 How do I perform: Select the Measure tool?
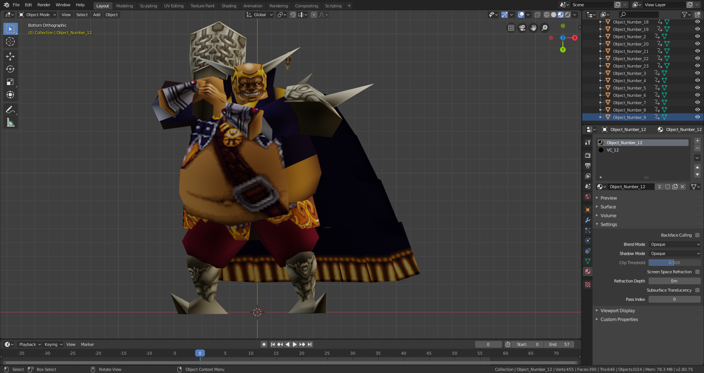click(10, 123)
